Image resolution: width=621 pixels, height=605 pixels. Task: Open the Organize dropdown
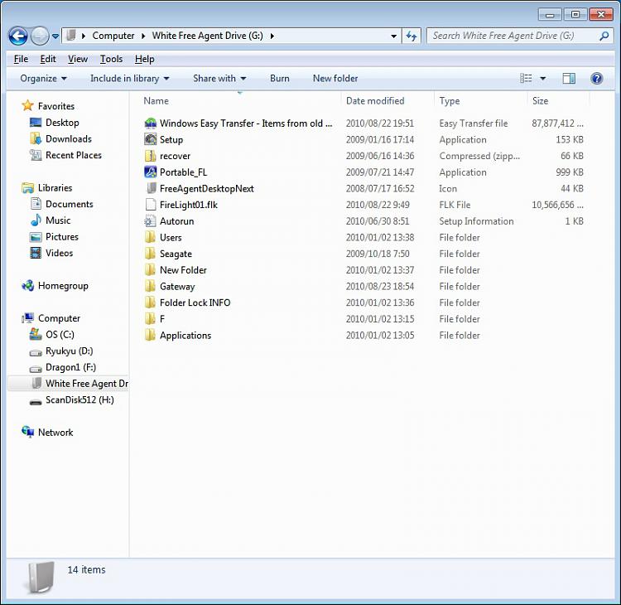(43, 79)
